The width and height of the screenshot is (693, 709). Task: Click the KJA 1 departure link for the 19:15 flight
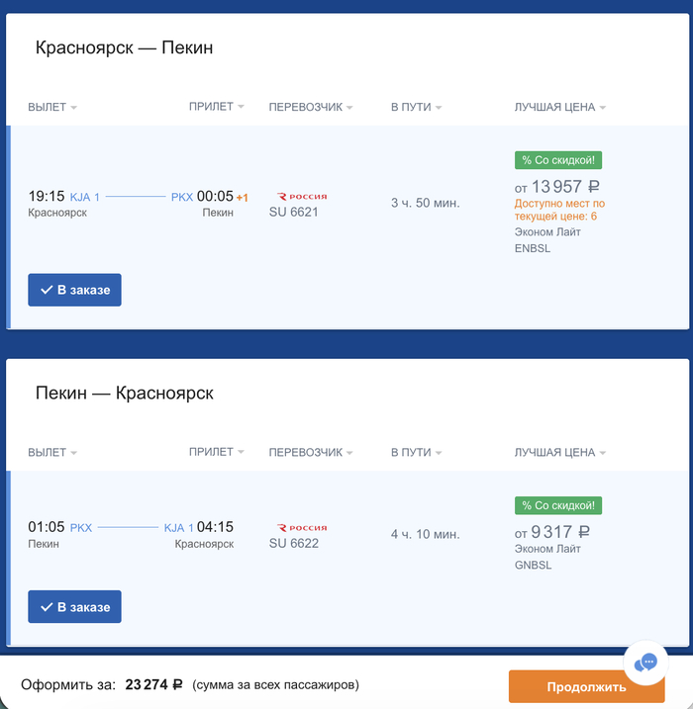click(85, 197)
